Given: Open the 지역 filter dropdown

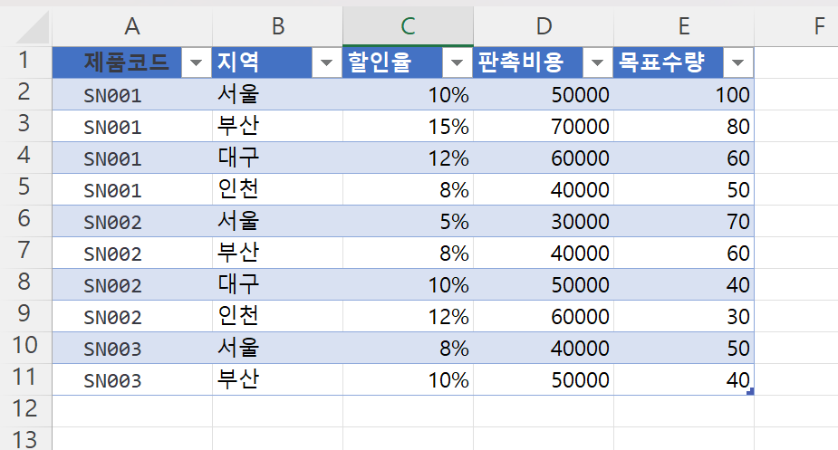Looking at the screenshot, I should pos(326,63).
